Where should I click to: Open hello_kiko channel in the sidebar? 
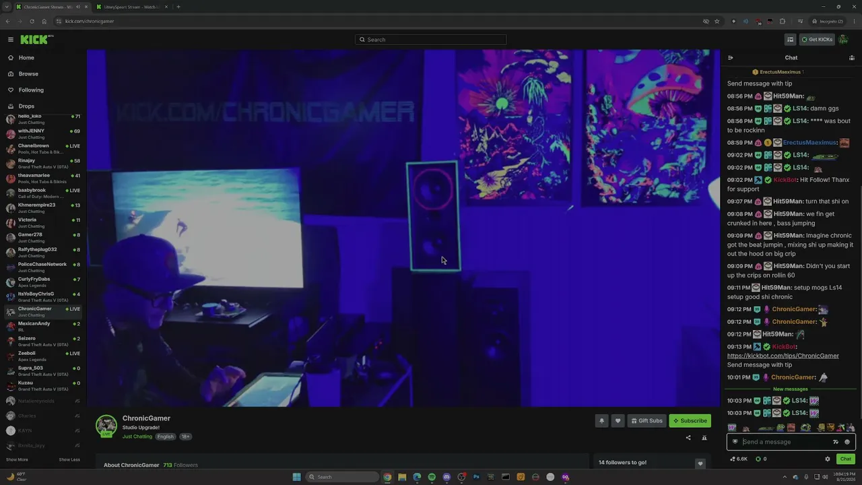[x=43, y=119]
